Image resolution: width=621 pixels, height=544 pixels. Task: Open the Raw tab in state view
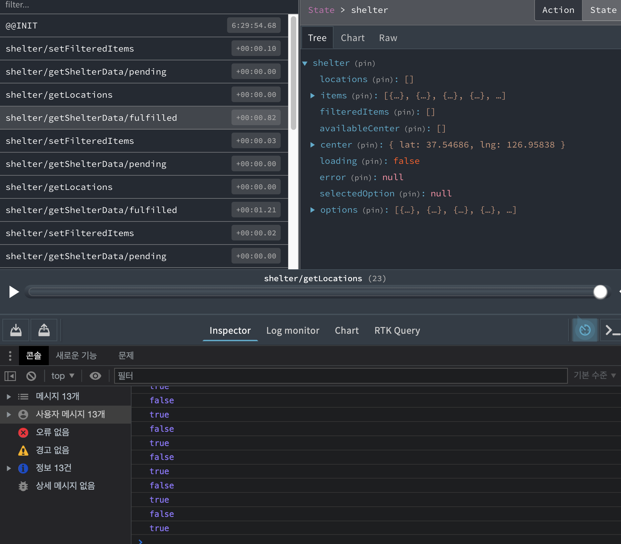388,38
